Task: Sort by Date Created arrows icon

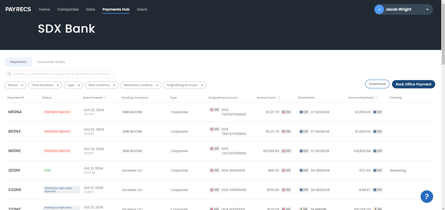Action: coord(105,98)
